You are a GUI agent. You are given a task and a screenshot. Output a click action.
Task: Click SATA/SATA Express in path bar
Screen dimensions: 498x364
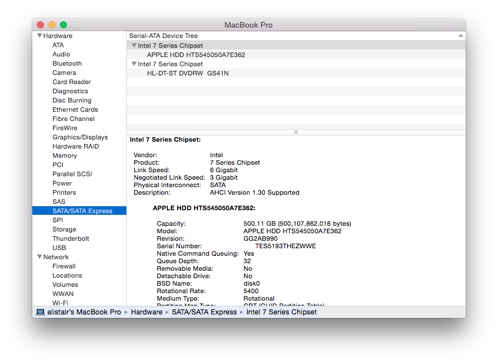pos(204,312)
